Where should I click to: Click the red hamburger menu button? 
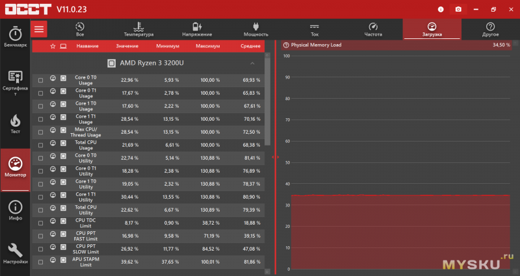[39, 29]
